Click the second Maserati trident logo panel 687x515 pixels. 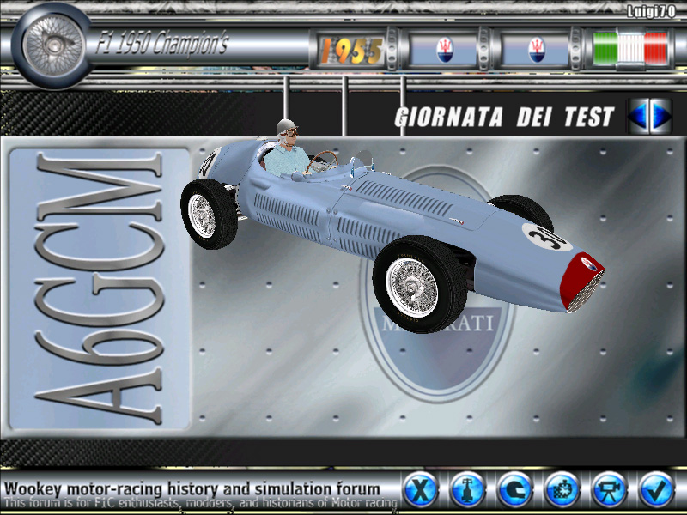click(x=536, y=51)
